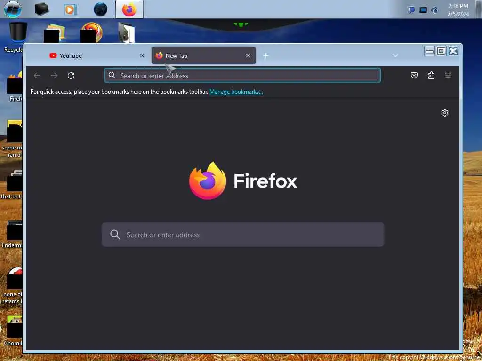Reload the current page
Viewport: 482px width, 361px height.
tap(71, 76)
